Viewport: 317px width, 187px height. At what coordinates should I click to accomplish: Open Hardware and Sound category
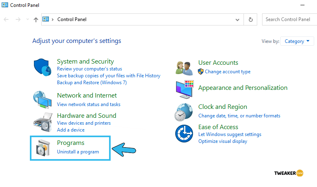point(86,116)
